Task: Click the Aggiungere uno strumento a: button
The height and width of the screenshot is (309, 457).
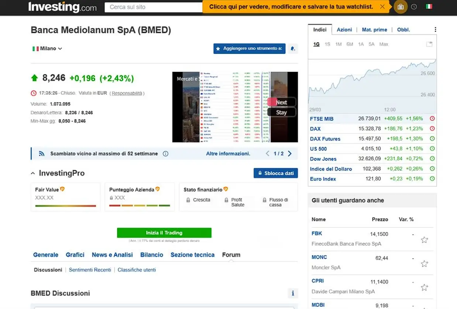Action: pos(250,49)
